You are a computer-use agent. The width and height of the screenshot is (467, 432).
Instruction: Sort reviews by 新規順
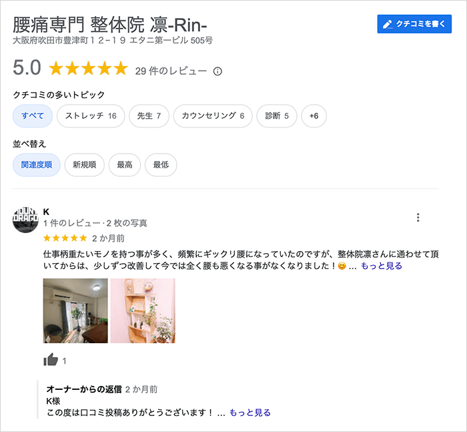coord(84,164)
